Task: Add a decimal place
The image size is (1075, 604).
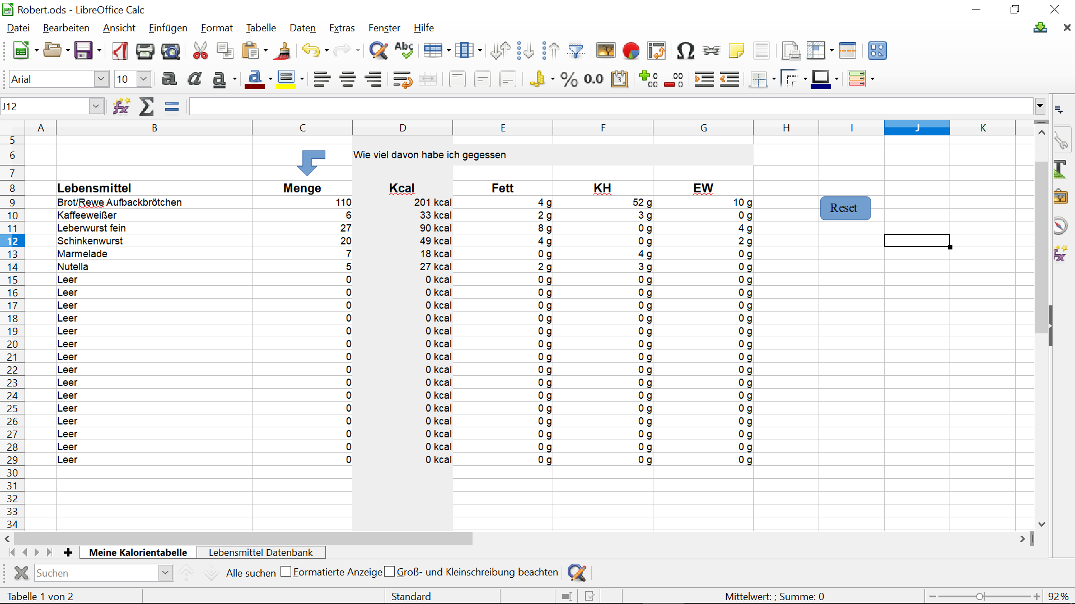Action: tap(648, 79)
